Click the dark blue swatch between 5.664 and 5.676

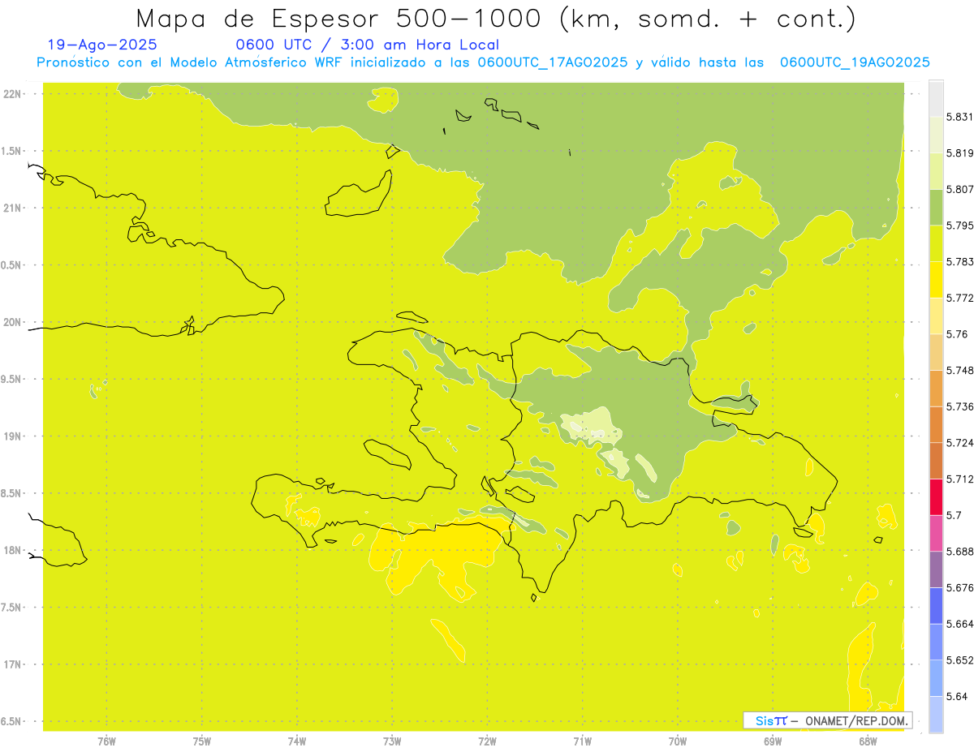[x=936, y=606]
